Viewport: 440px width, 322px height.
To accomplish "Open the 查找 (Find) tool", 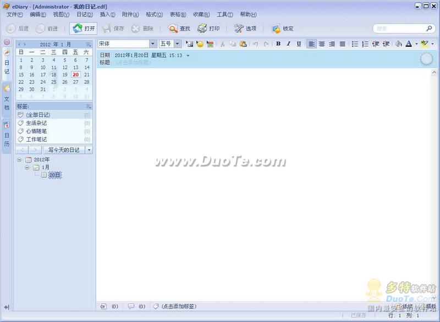I will [179, 29].
